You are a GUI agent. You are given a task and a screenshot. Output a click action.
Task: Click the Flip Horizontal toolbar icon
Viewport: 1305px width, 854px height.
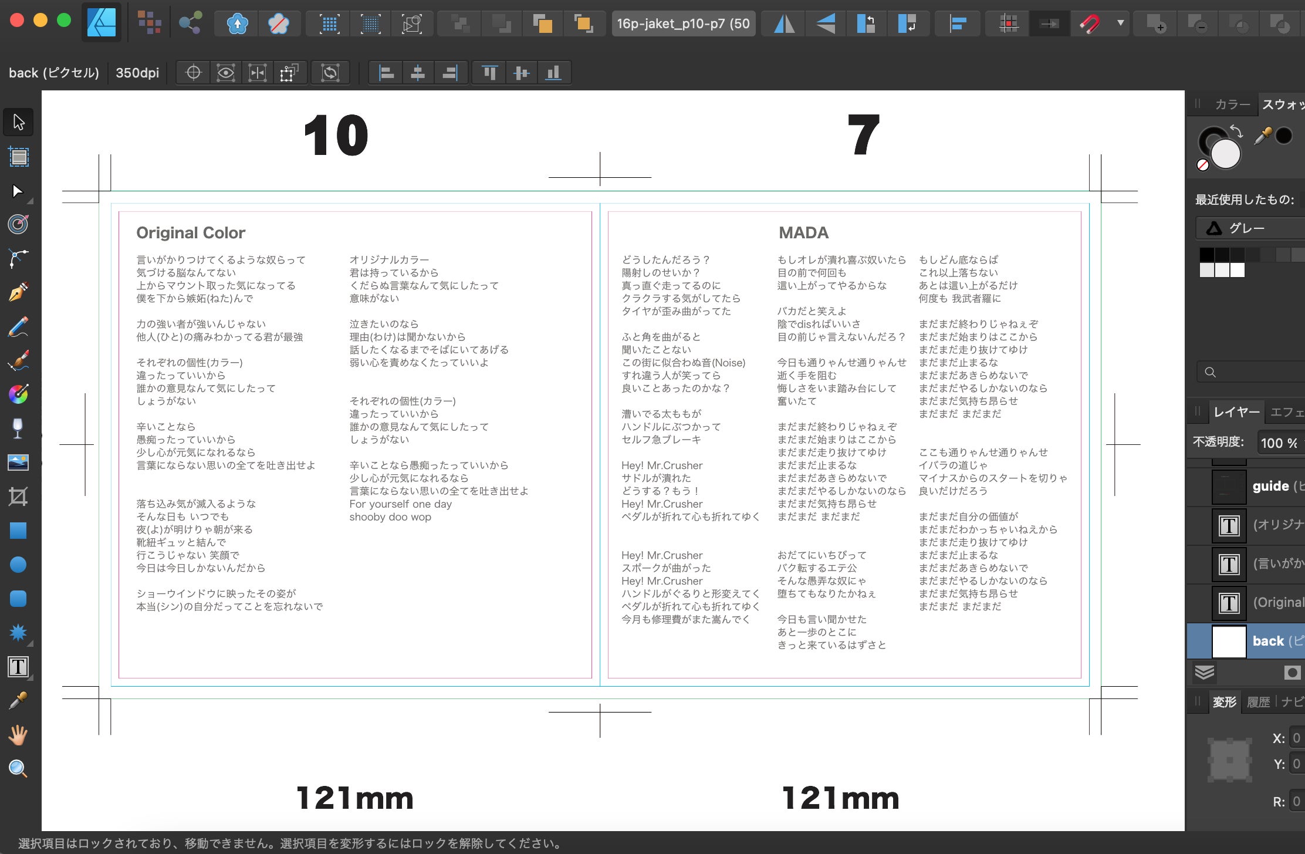point(784,24)
